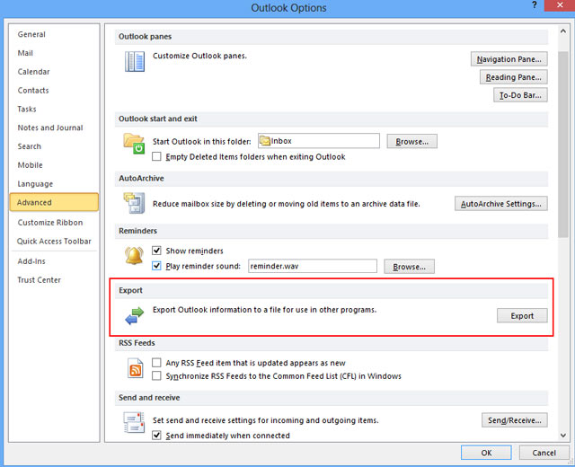This screenshot has height=467, width=575.
Task: Click the AutoArchive cabinet icon
Action: pos(134,203)
